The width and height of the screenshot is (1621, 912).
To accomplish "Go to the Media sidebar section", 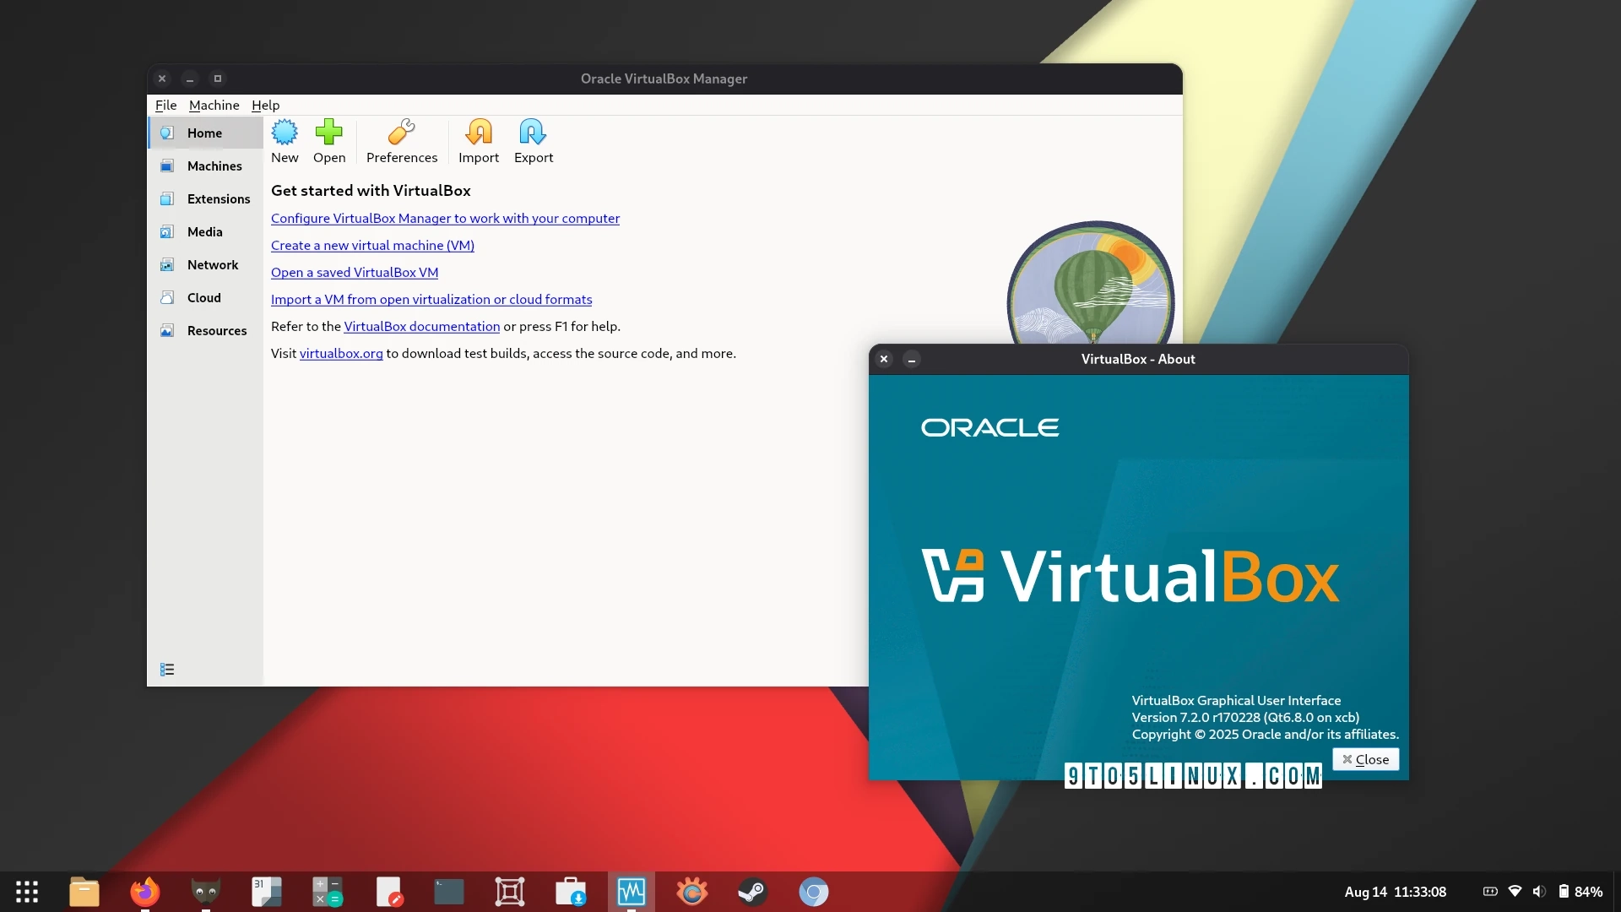I will 205,232.
